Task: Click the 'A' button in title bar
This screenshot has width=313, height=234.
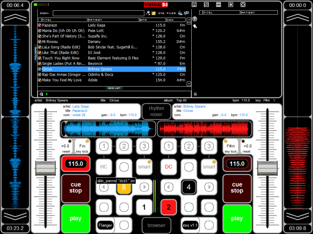Action: coord(194,5)
